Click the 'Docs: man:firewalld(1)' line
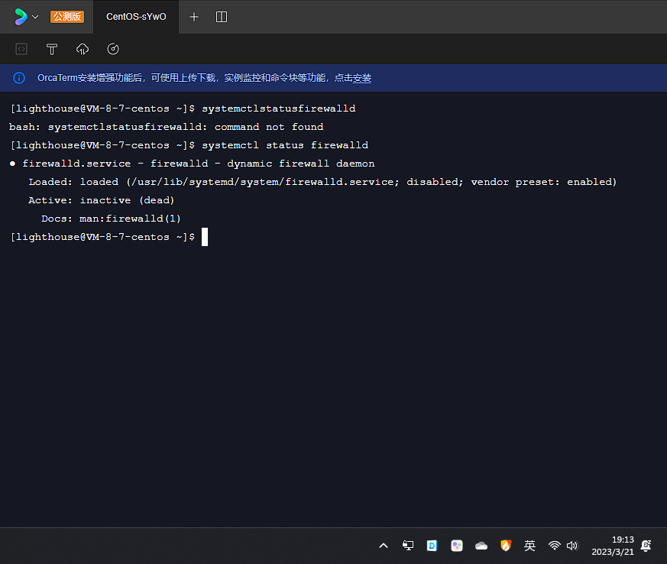Viewport: 667px width, 564px height. tap(111, 219)
